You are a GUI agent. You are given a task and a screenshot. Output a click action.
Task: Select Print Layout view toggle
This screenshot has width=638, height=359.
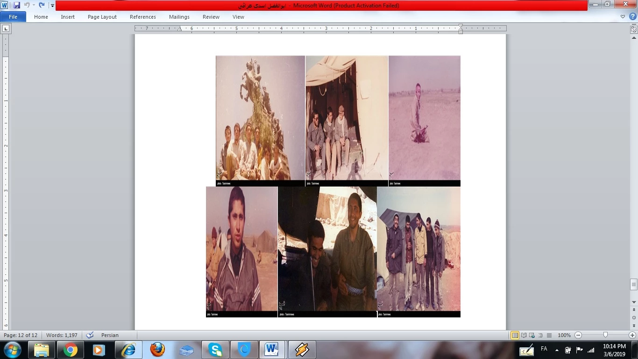515,335
